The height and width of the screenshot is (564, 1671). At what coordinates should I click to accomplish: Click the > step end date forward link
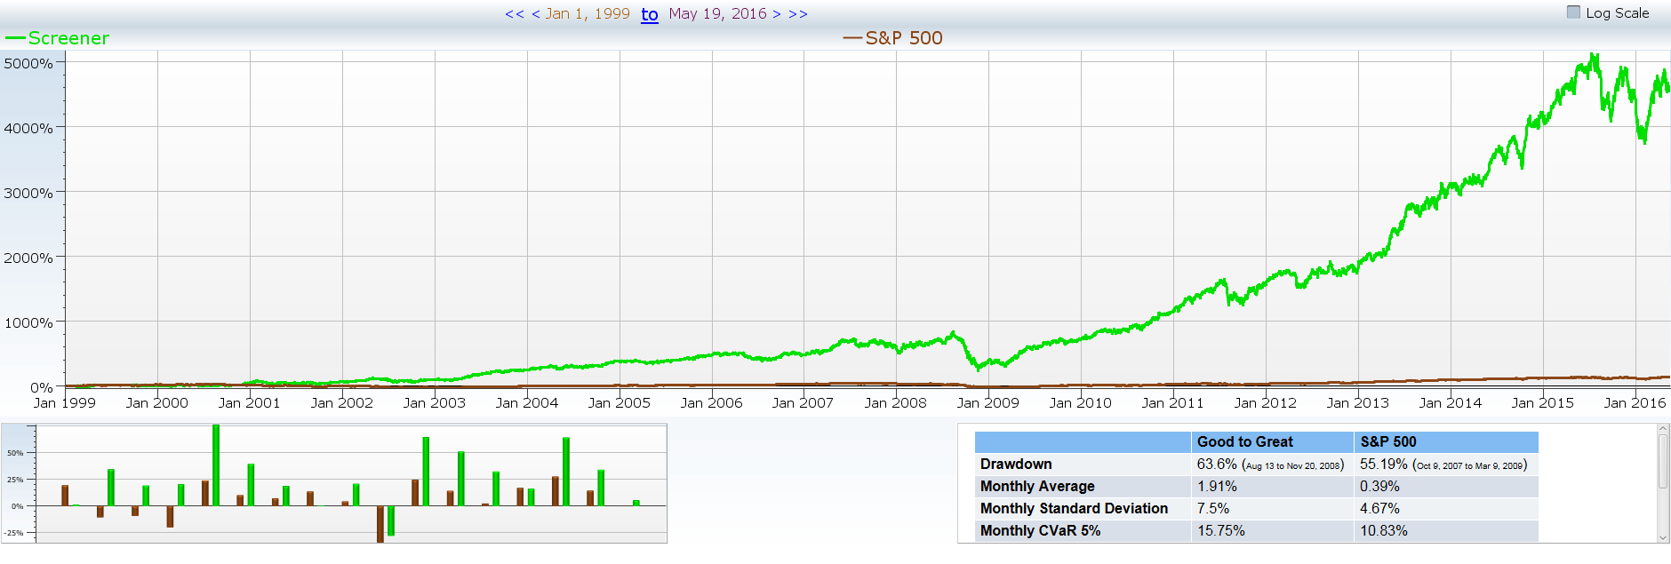point(776,14)
